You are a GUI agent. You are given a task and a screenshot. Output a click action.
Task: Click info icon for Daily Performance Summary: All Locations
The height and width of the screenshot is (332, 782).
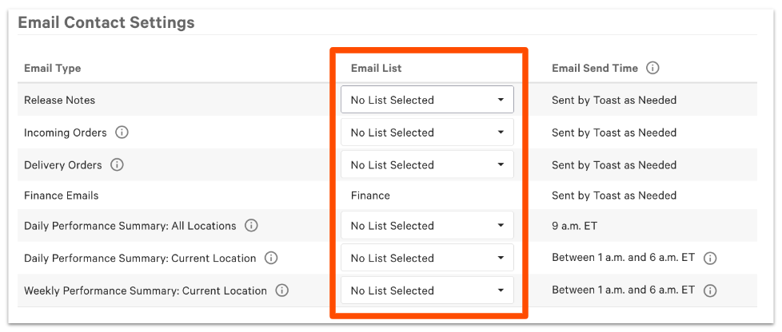click(252, 226)
